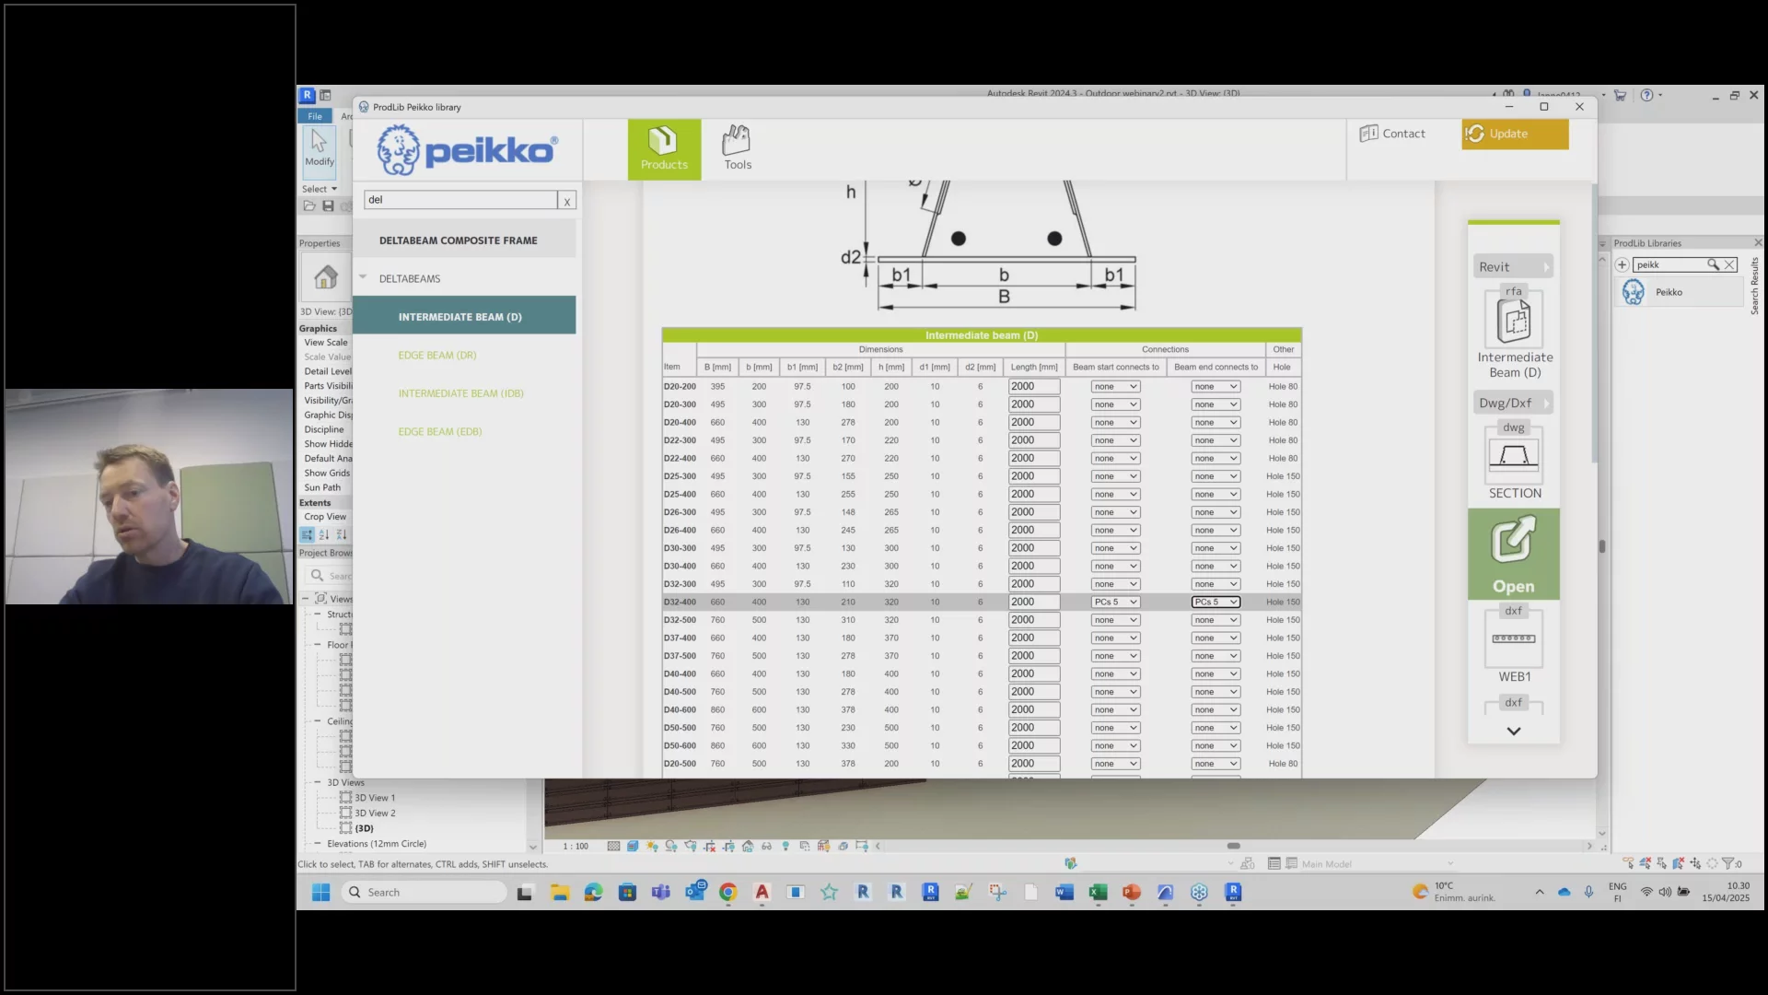Open beam start dropdown for D32-400 row
The image size is (1768, 995).
pyautogui.click(x=1115, y=602)
